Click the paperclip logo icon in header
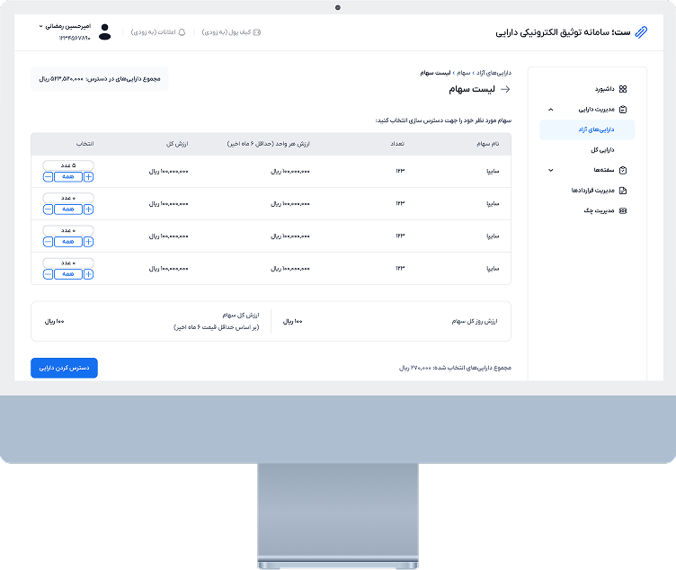This screenshot has width=676, height=570. point(640,32)
